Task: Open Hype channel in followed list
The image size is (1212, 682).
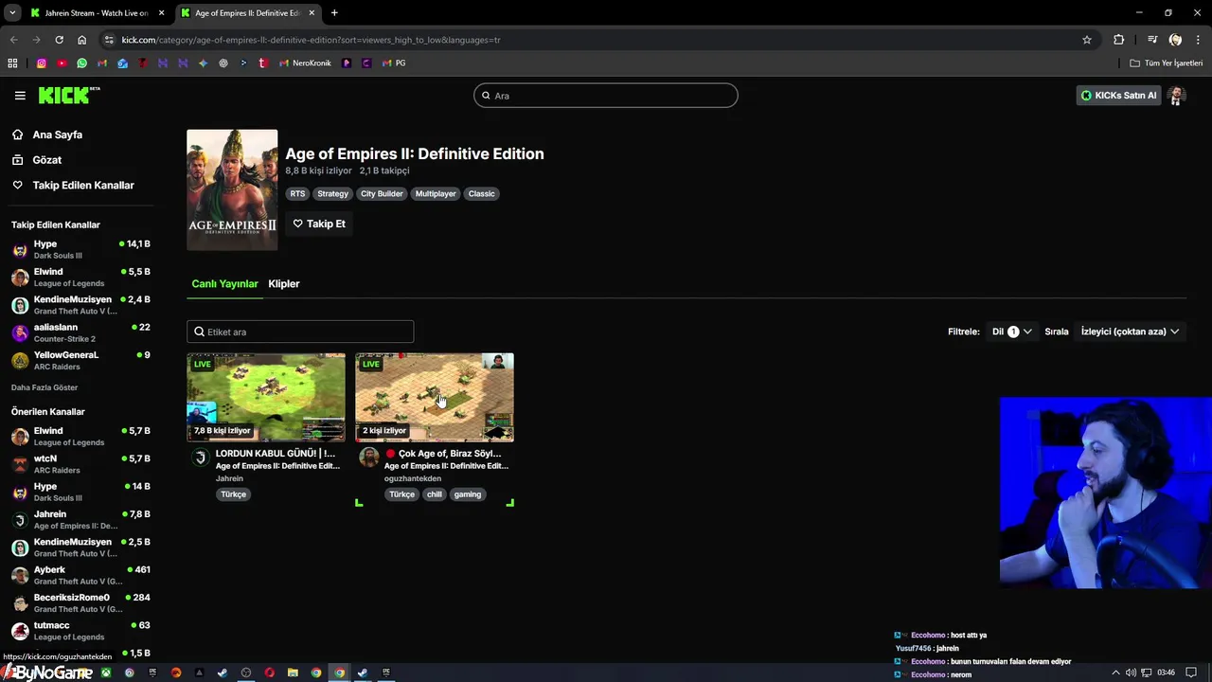Action: click(x=80, y=249)
